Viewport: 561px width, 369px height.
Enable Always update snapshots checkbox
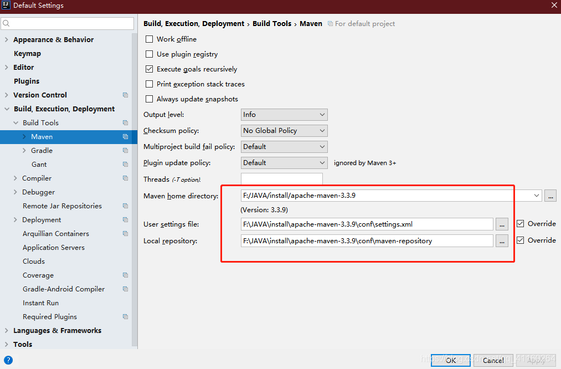pos(149,99)
